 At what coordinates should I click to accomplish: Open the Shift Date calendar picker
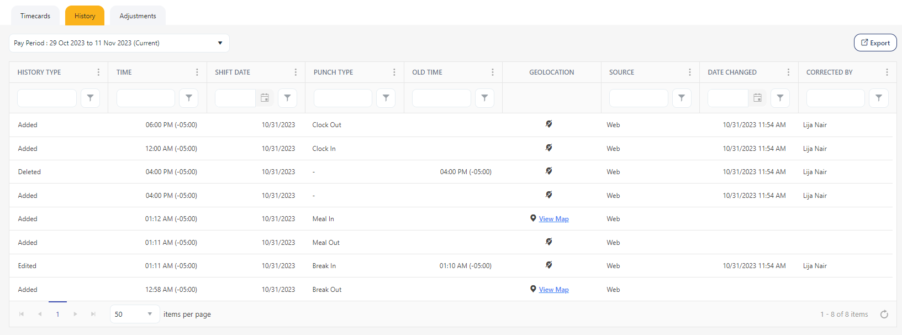pyautogui.click(x=265, y=98)
